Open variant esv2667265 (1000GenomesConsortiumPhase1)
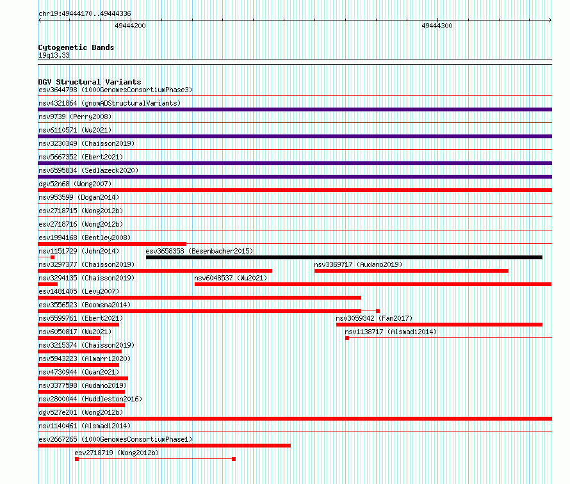Image resolution: width=570 pixels, height=484 pixels. (115, 439)
